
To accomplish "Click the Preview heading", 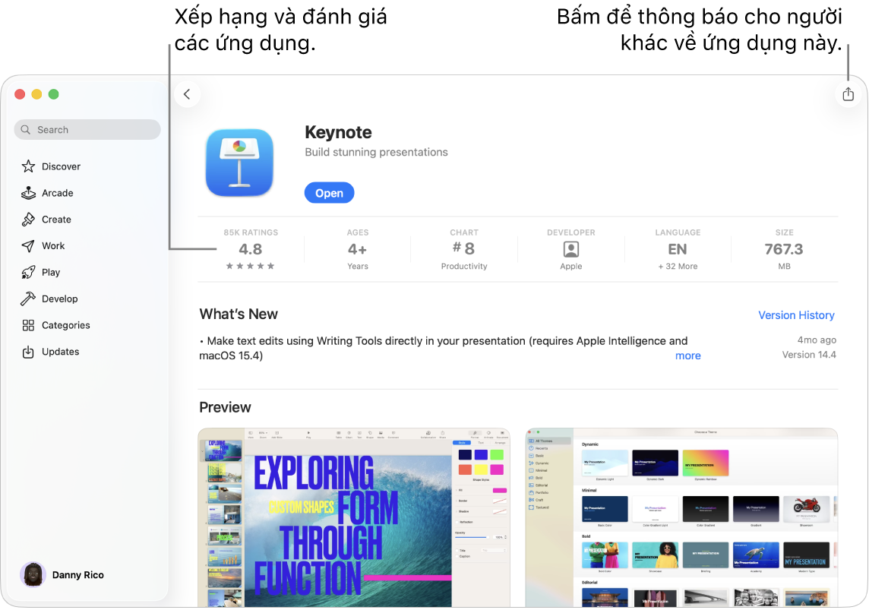I will point(225,407).
